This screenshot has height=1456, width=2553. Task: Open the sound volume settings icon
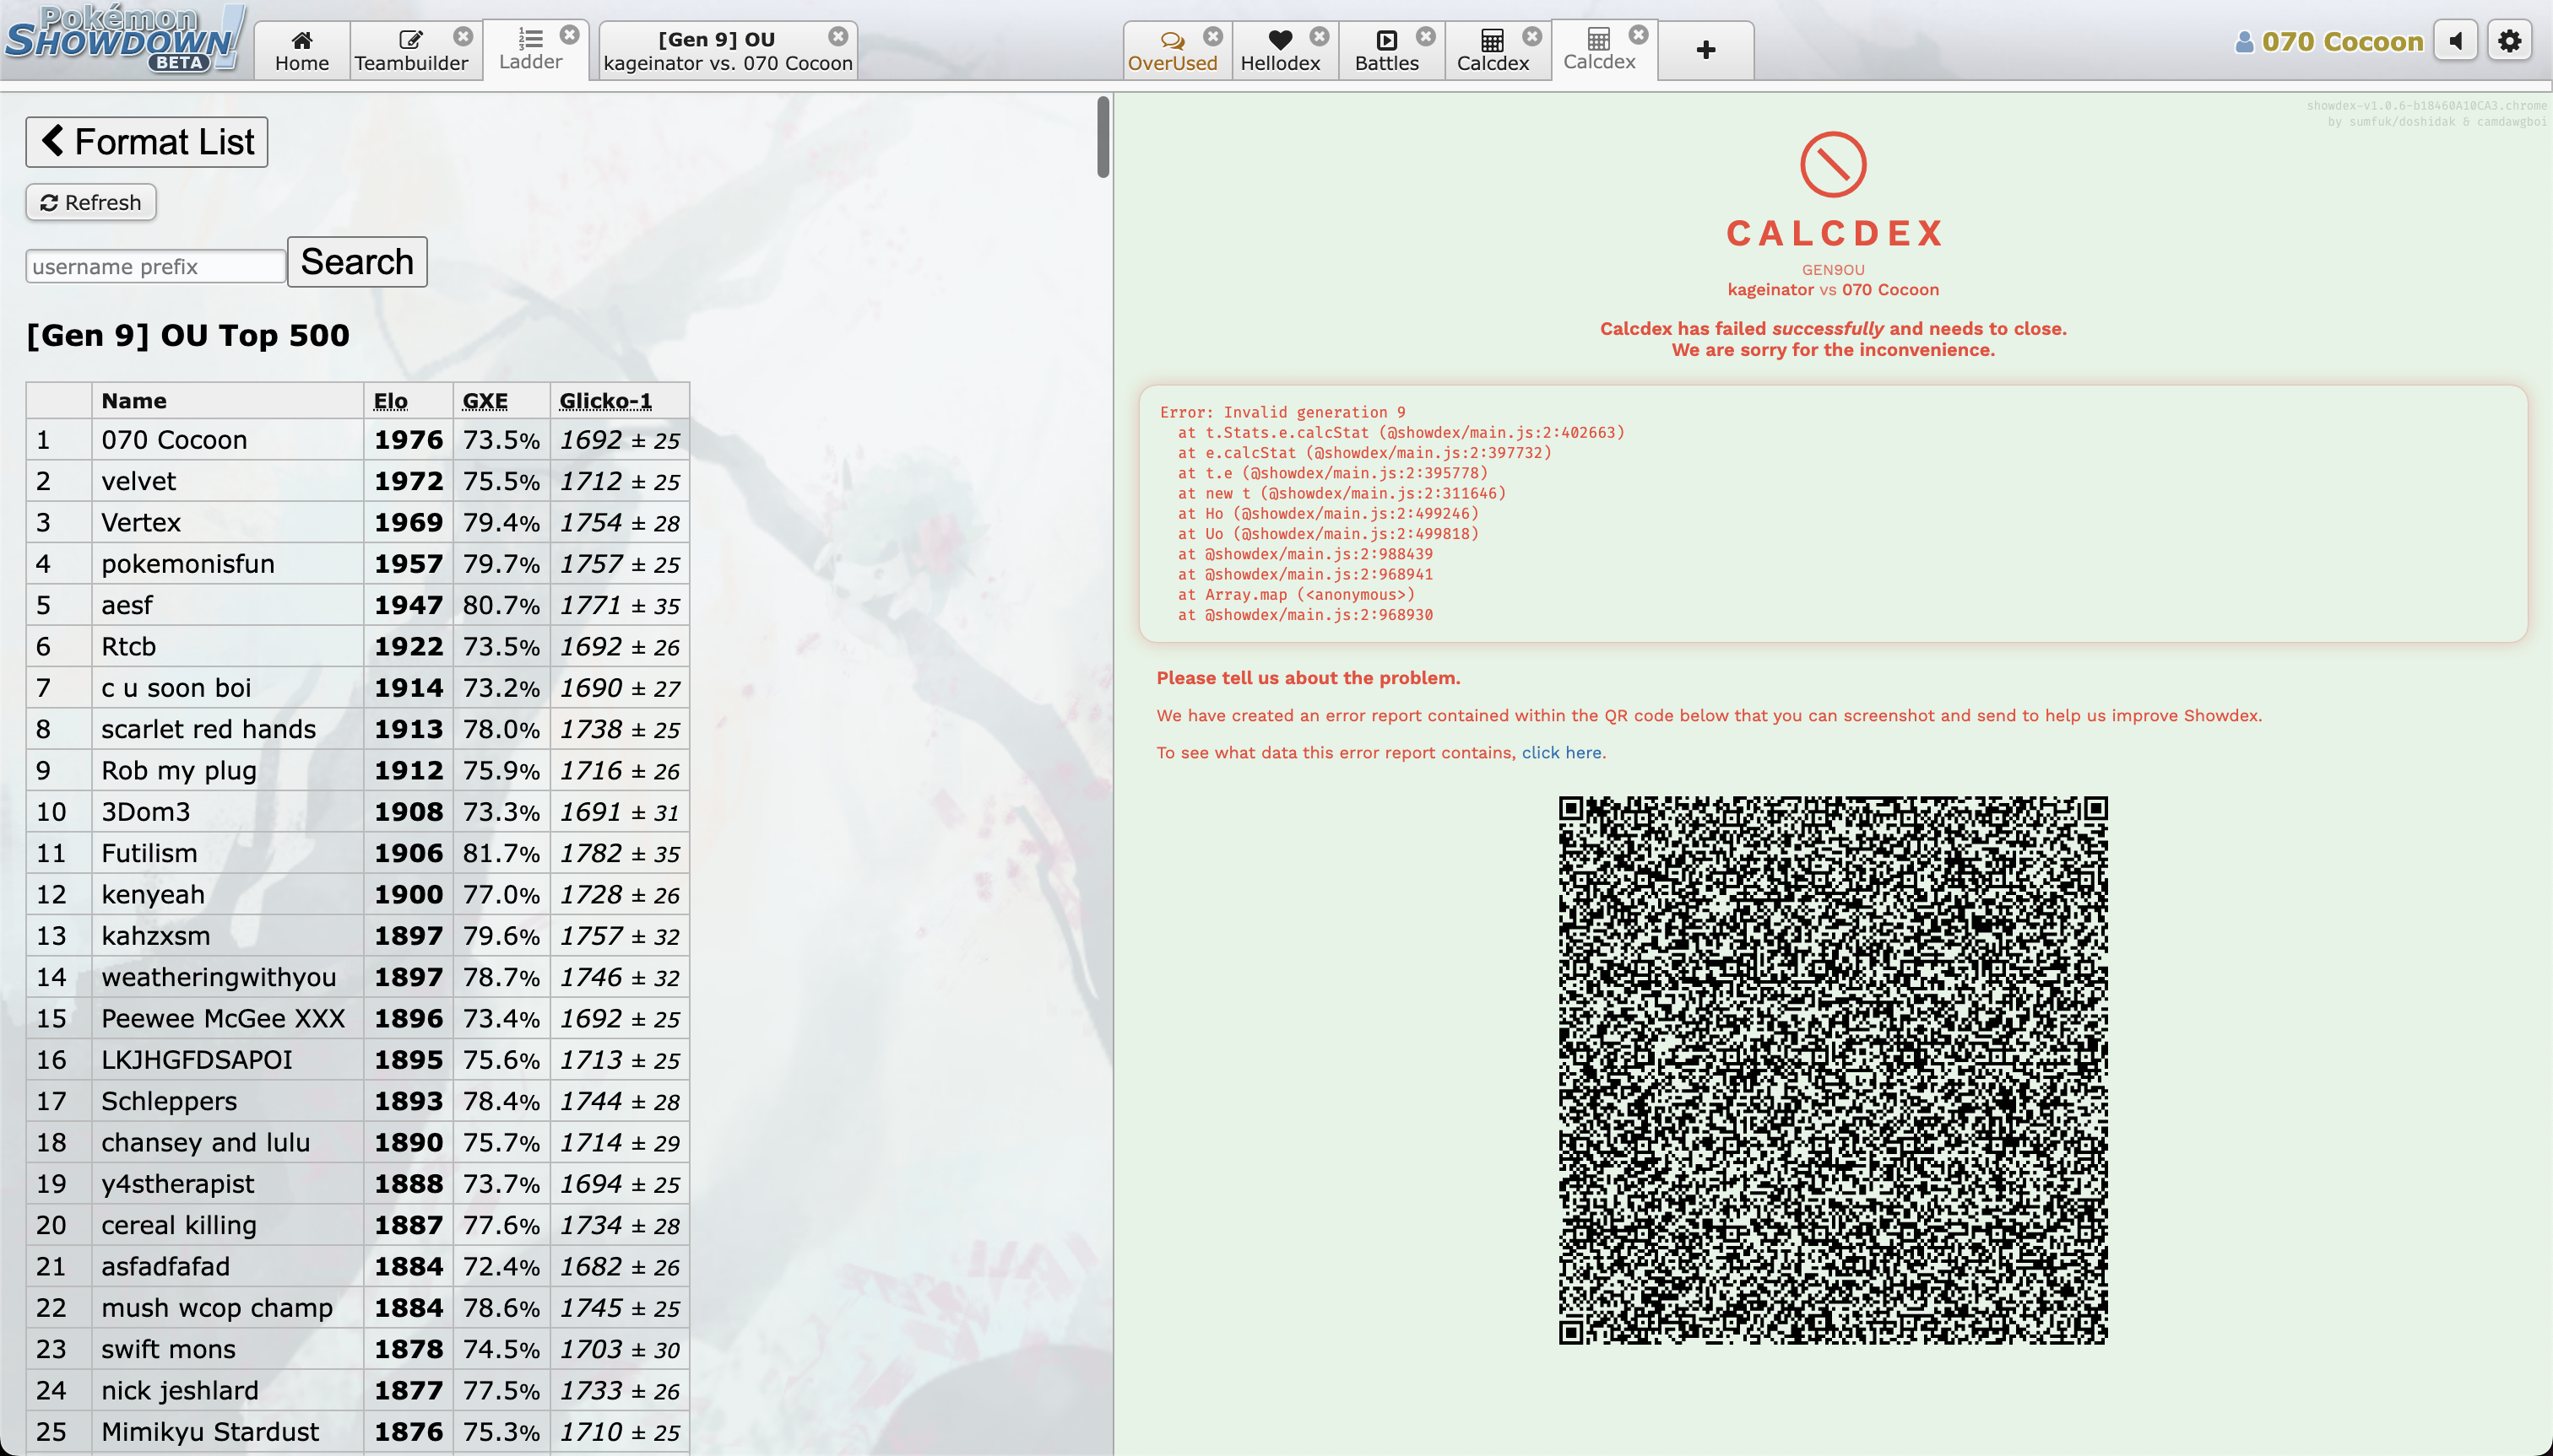2456,41
